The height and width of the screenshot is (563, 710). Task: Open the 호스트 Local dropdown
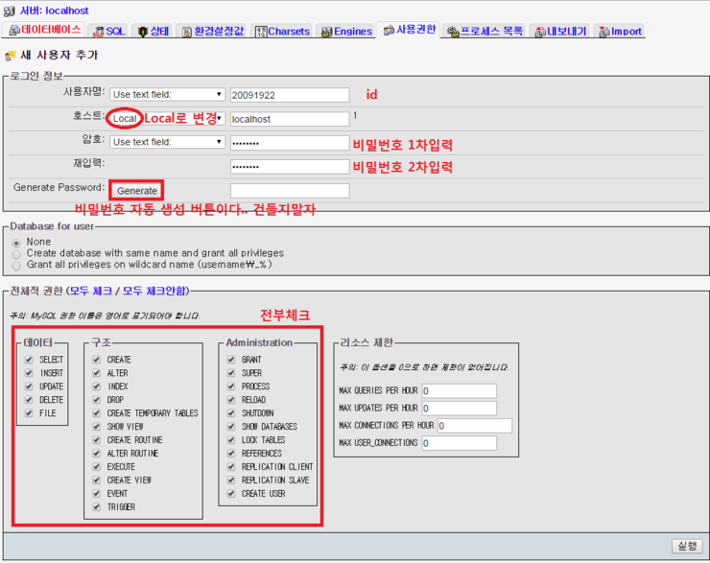click(167, 119)
